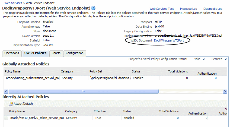Select the oracle/binding_authorization_denyall_pol policy row

click(x=115, y=78)
